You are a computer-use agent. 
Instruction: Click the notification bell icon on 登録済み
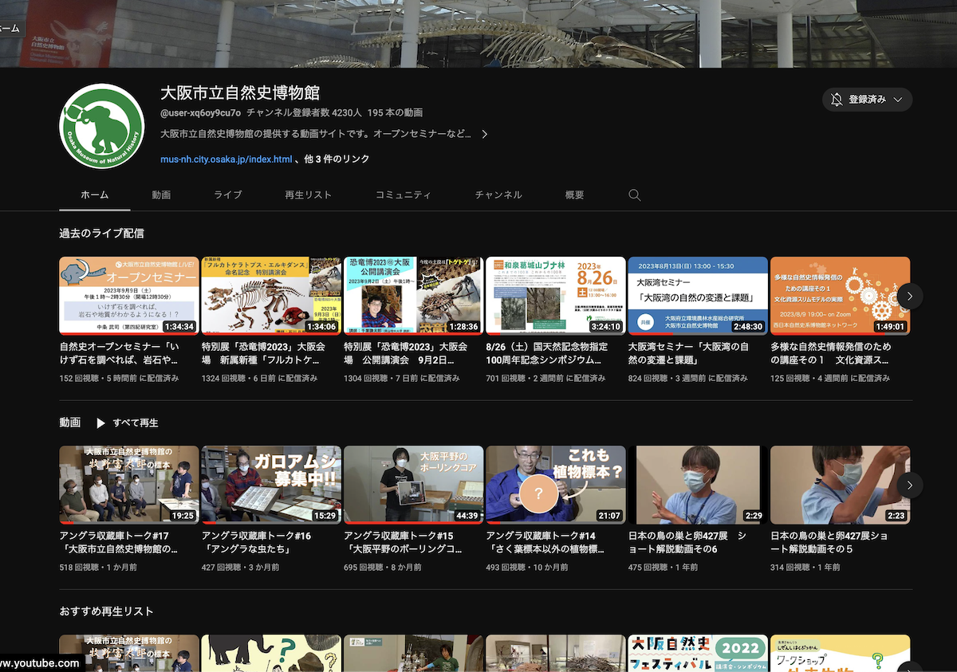[837, 100]
